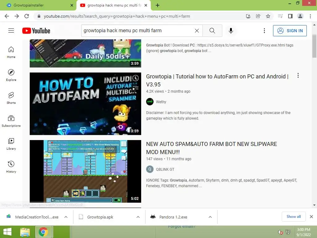The height and width of the screenshot is (238, 317).
Task: Add Wethy video to Watch later
Action: coord(136,78)
